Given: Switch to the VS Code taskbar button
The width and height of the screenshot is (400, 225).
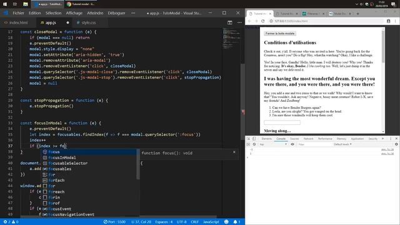Looking at the screenshot, I should coord(48,4).
